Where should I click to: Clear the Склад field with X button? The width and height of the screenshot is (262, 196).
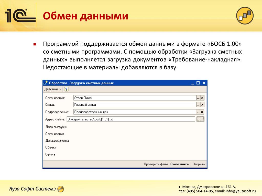click(202, 105)
